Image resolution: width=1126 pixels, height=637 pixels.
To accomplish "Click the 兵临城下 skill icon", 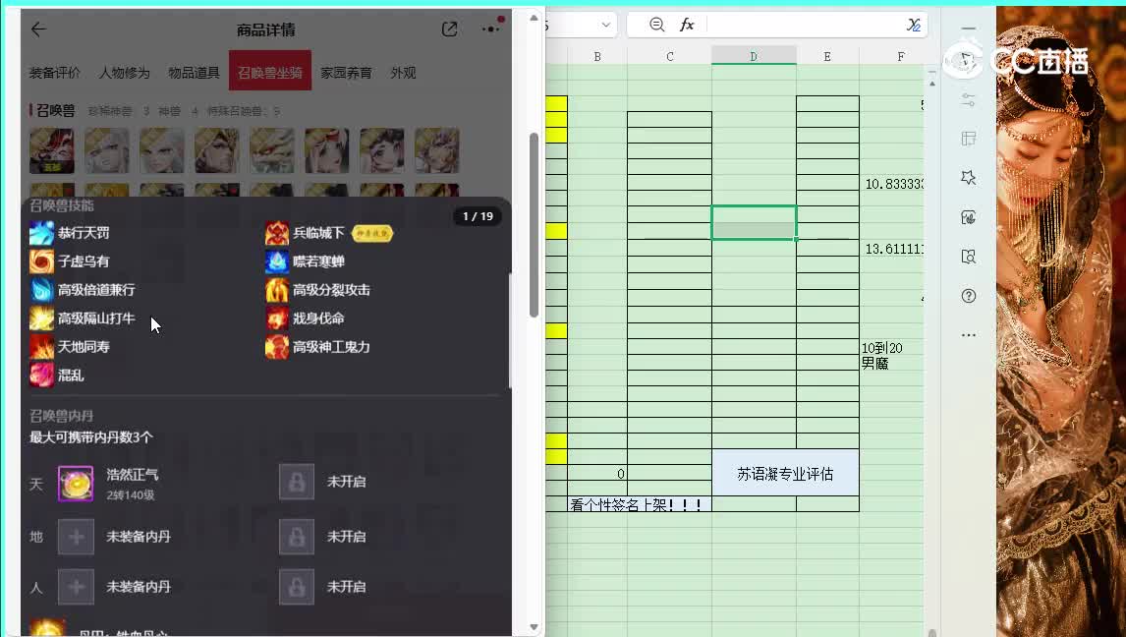I will [x=277, y=233].
